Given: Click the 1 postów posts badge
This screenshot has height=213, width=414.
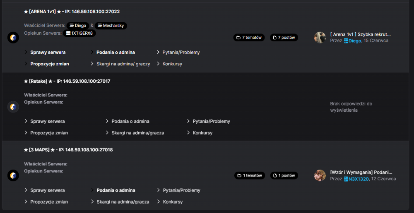Looking at the screenshot, I should [x=284, y=175].
